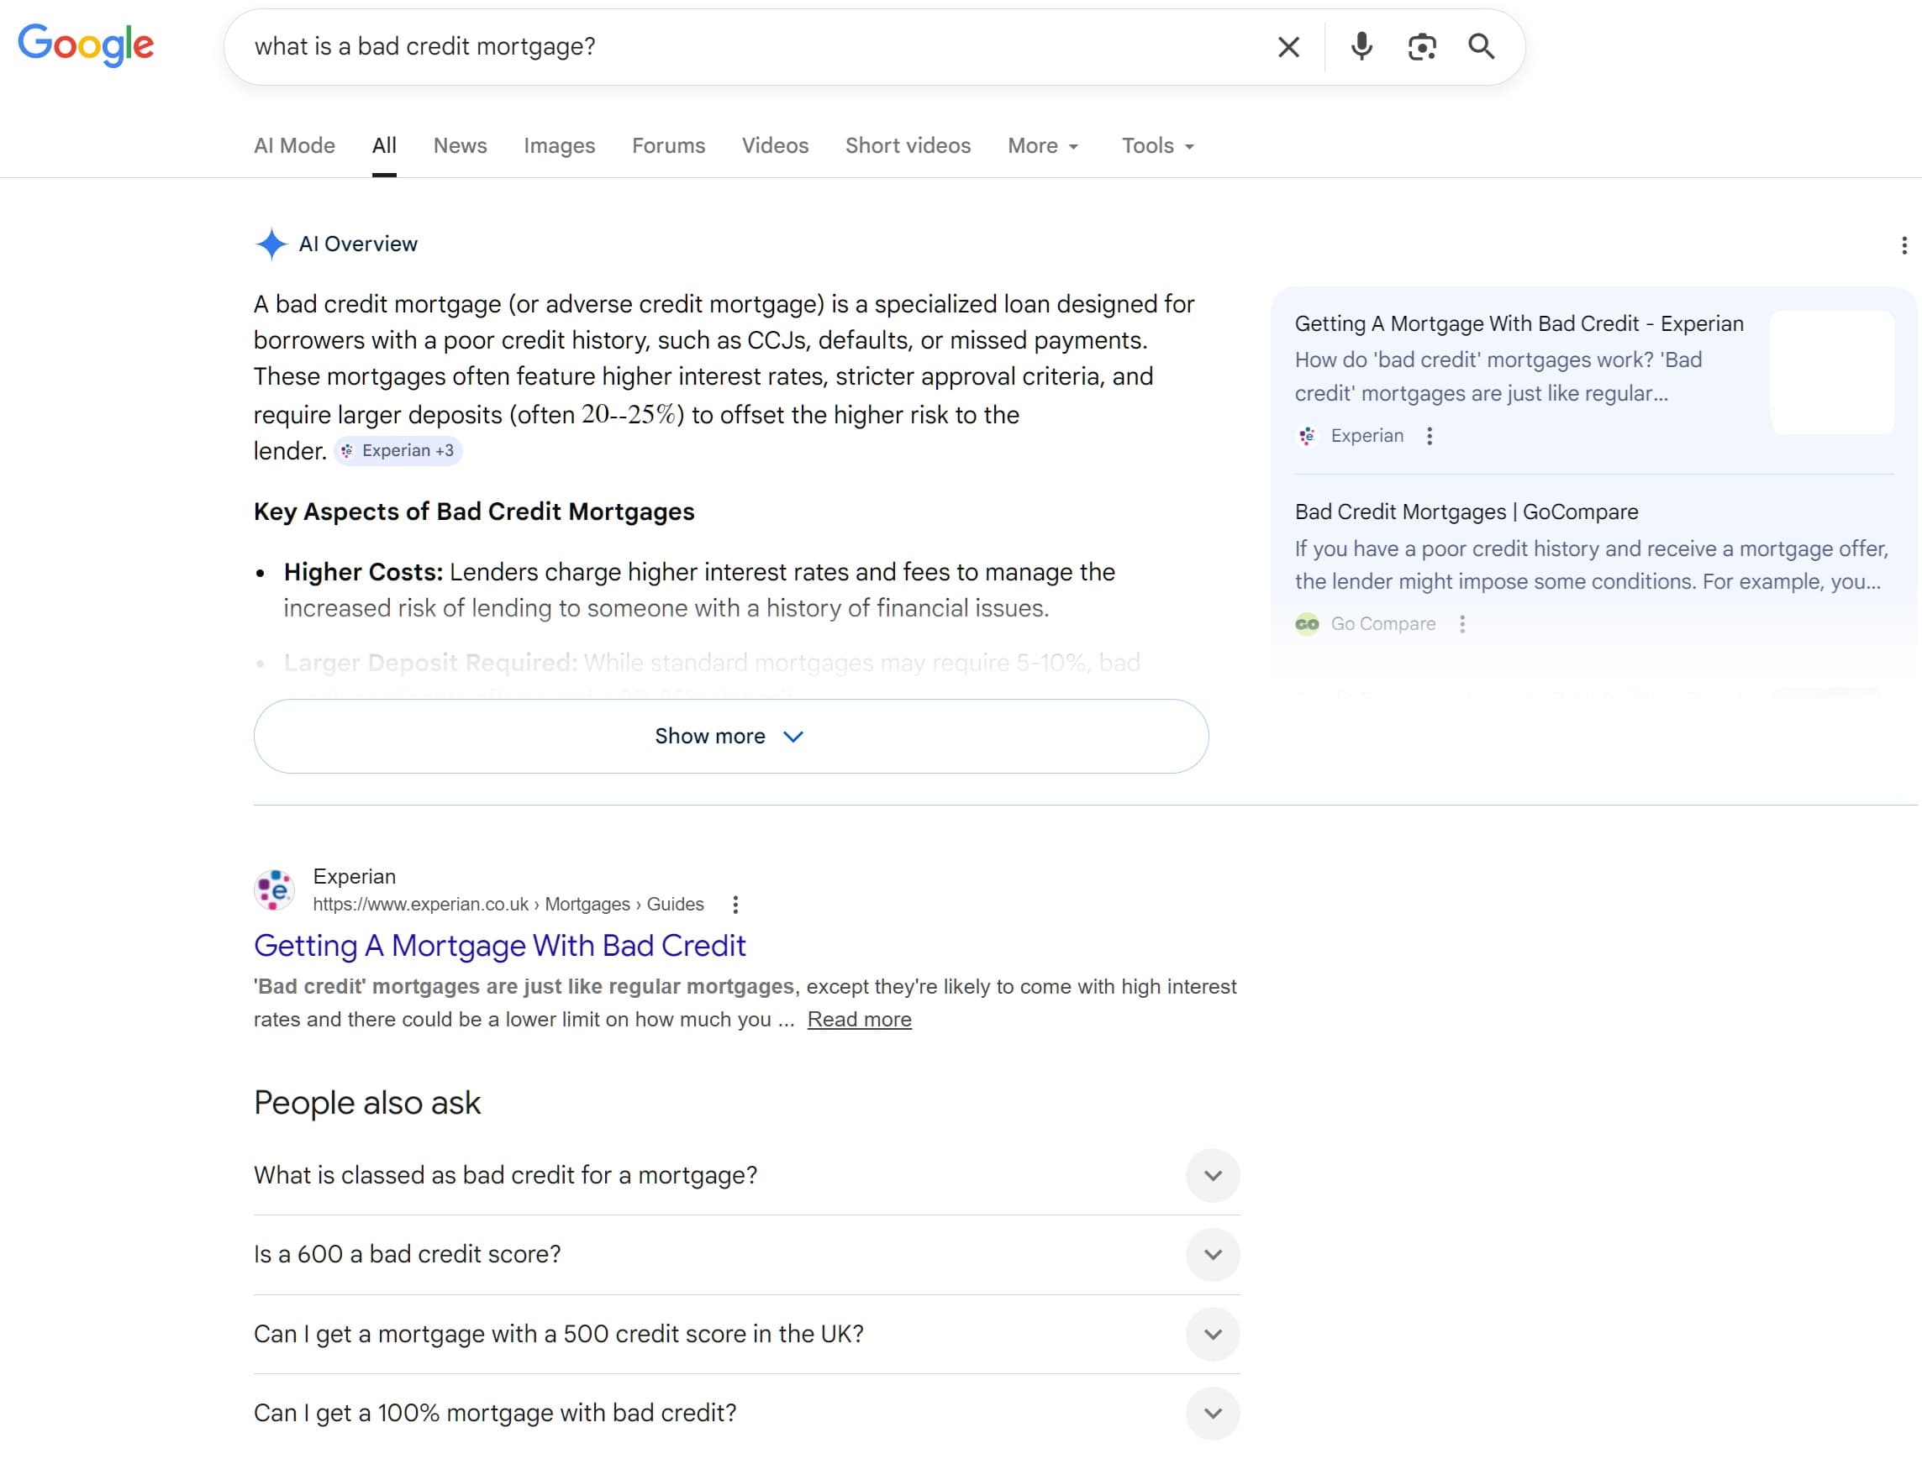Switch to the News tab
This screenshot has width=1922, height=1459.
click(x=460, y=146)
